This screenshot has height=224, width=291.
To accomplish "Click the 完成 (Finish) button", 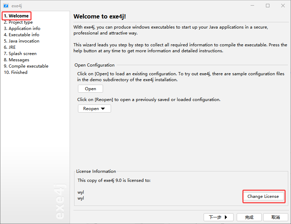I will point(249,217).
